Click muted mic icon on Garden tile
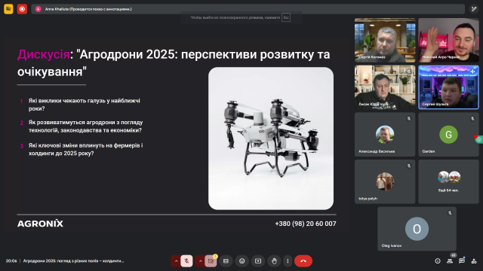This screenshot has width=483, height=271. [x=472, y=118]
